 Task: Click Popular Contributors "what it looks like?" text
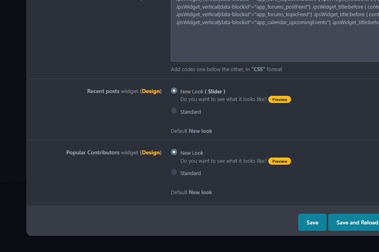click(223, 161)
